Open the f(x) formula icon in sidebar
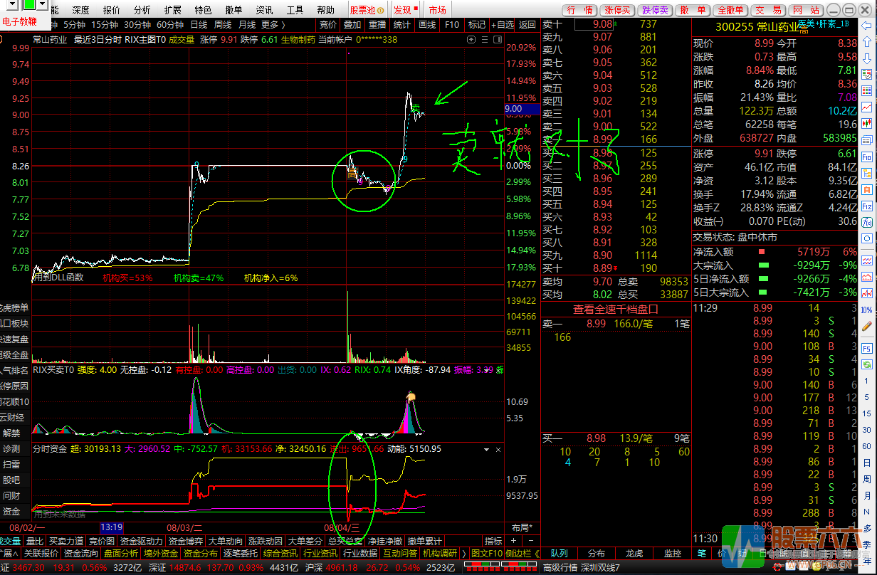The image size is (877, 575). [867, 221]
